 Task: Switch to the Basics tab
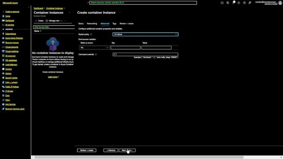[81, 23]
